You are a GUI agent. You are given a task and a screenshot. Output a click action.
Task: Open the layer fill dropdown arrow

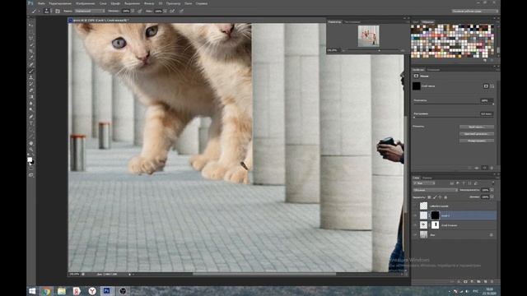[492, 197]
